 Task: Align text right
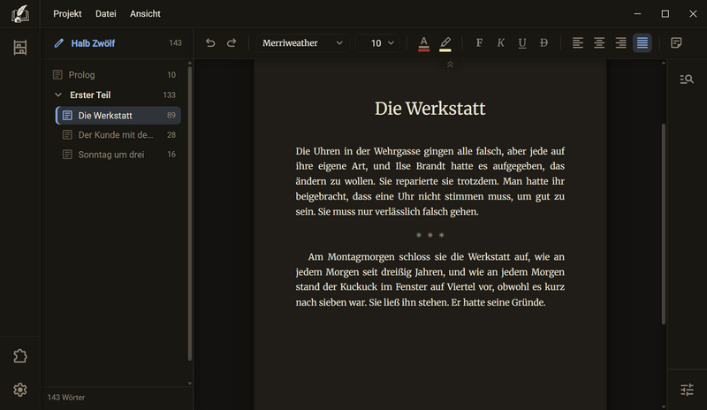click(621, 42)
